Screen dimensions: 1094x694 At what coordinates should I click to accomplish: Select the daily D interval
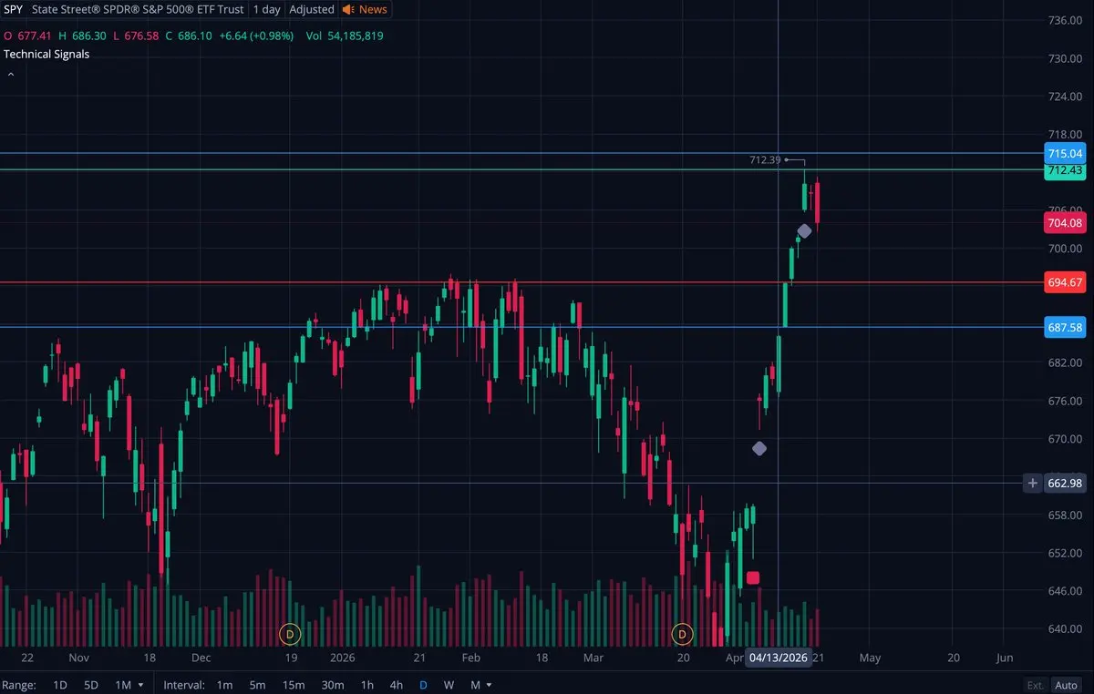[423, 685]
